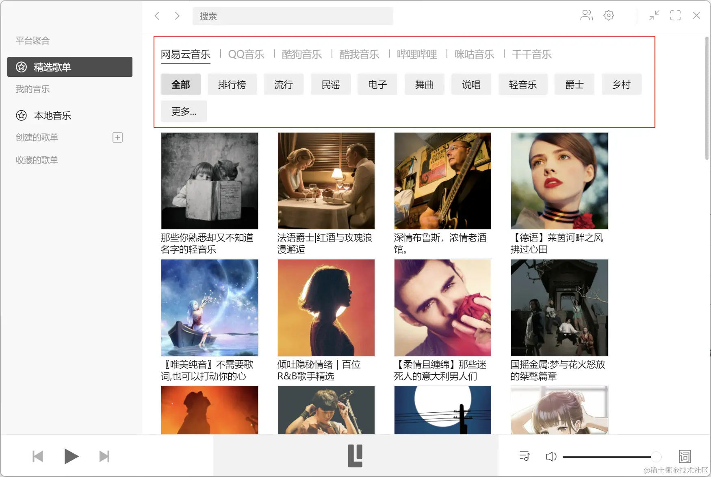Select the 爵士 category filter
Viewport: 711px width, 477px height.
point(574,84)
